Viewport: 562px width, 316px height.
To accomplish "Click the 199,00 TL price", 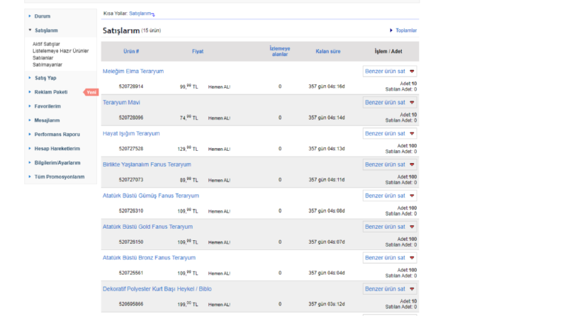I will [188, 304].
